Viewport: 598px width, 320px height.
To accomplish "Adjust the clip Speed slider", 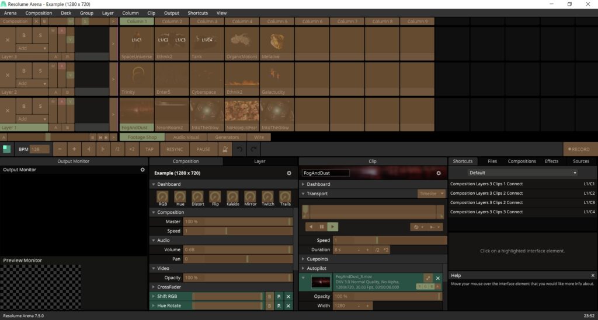I will (x=390, y=241).
